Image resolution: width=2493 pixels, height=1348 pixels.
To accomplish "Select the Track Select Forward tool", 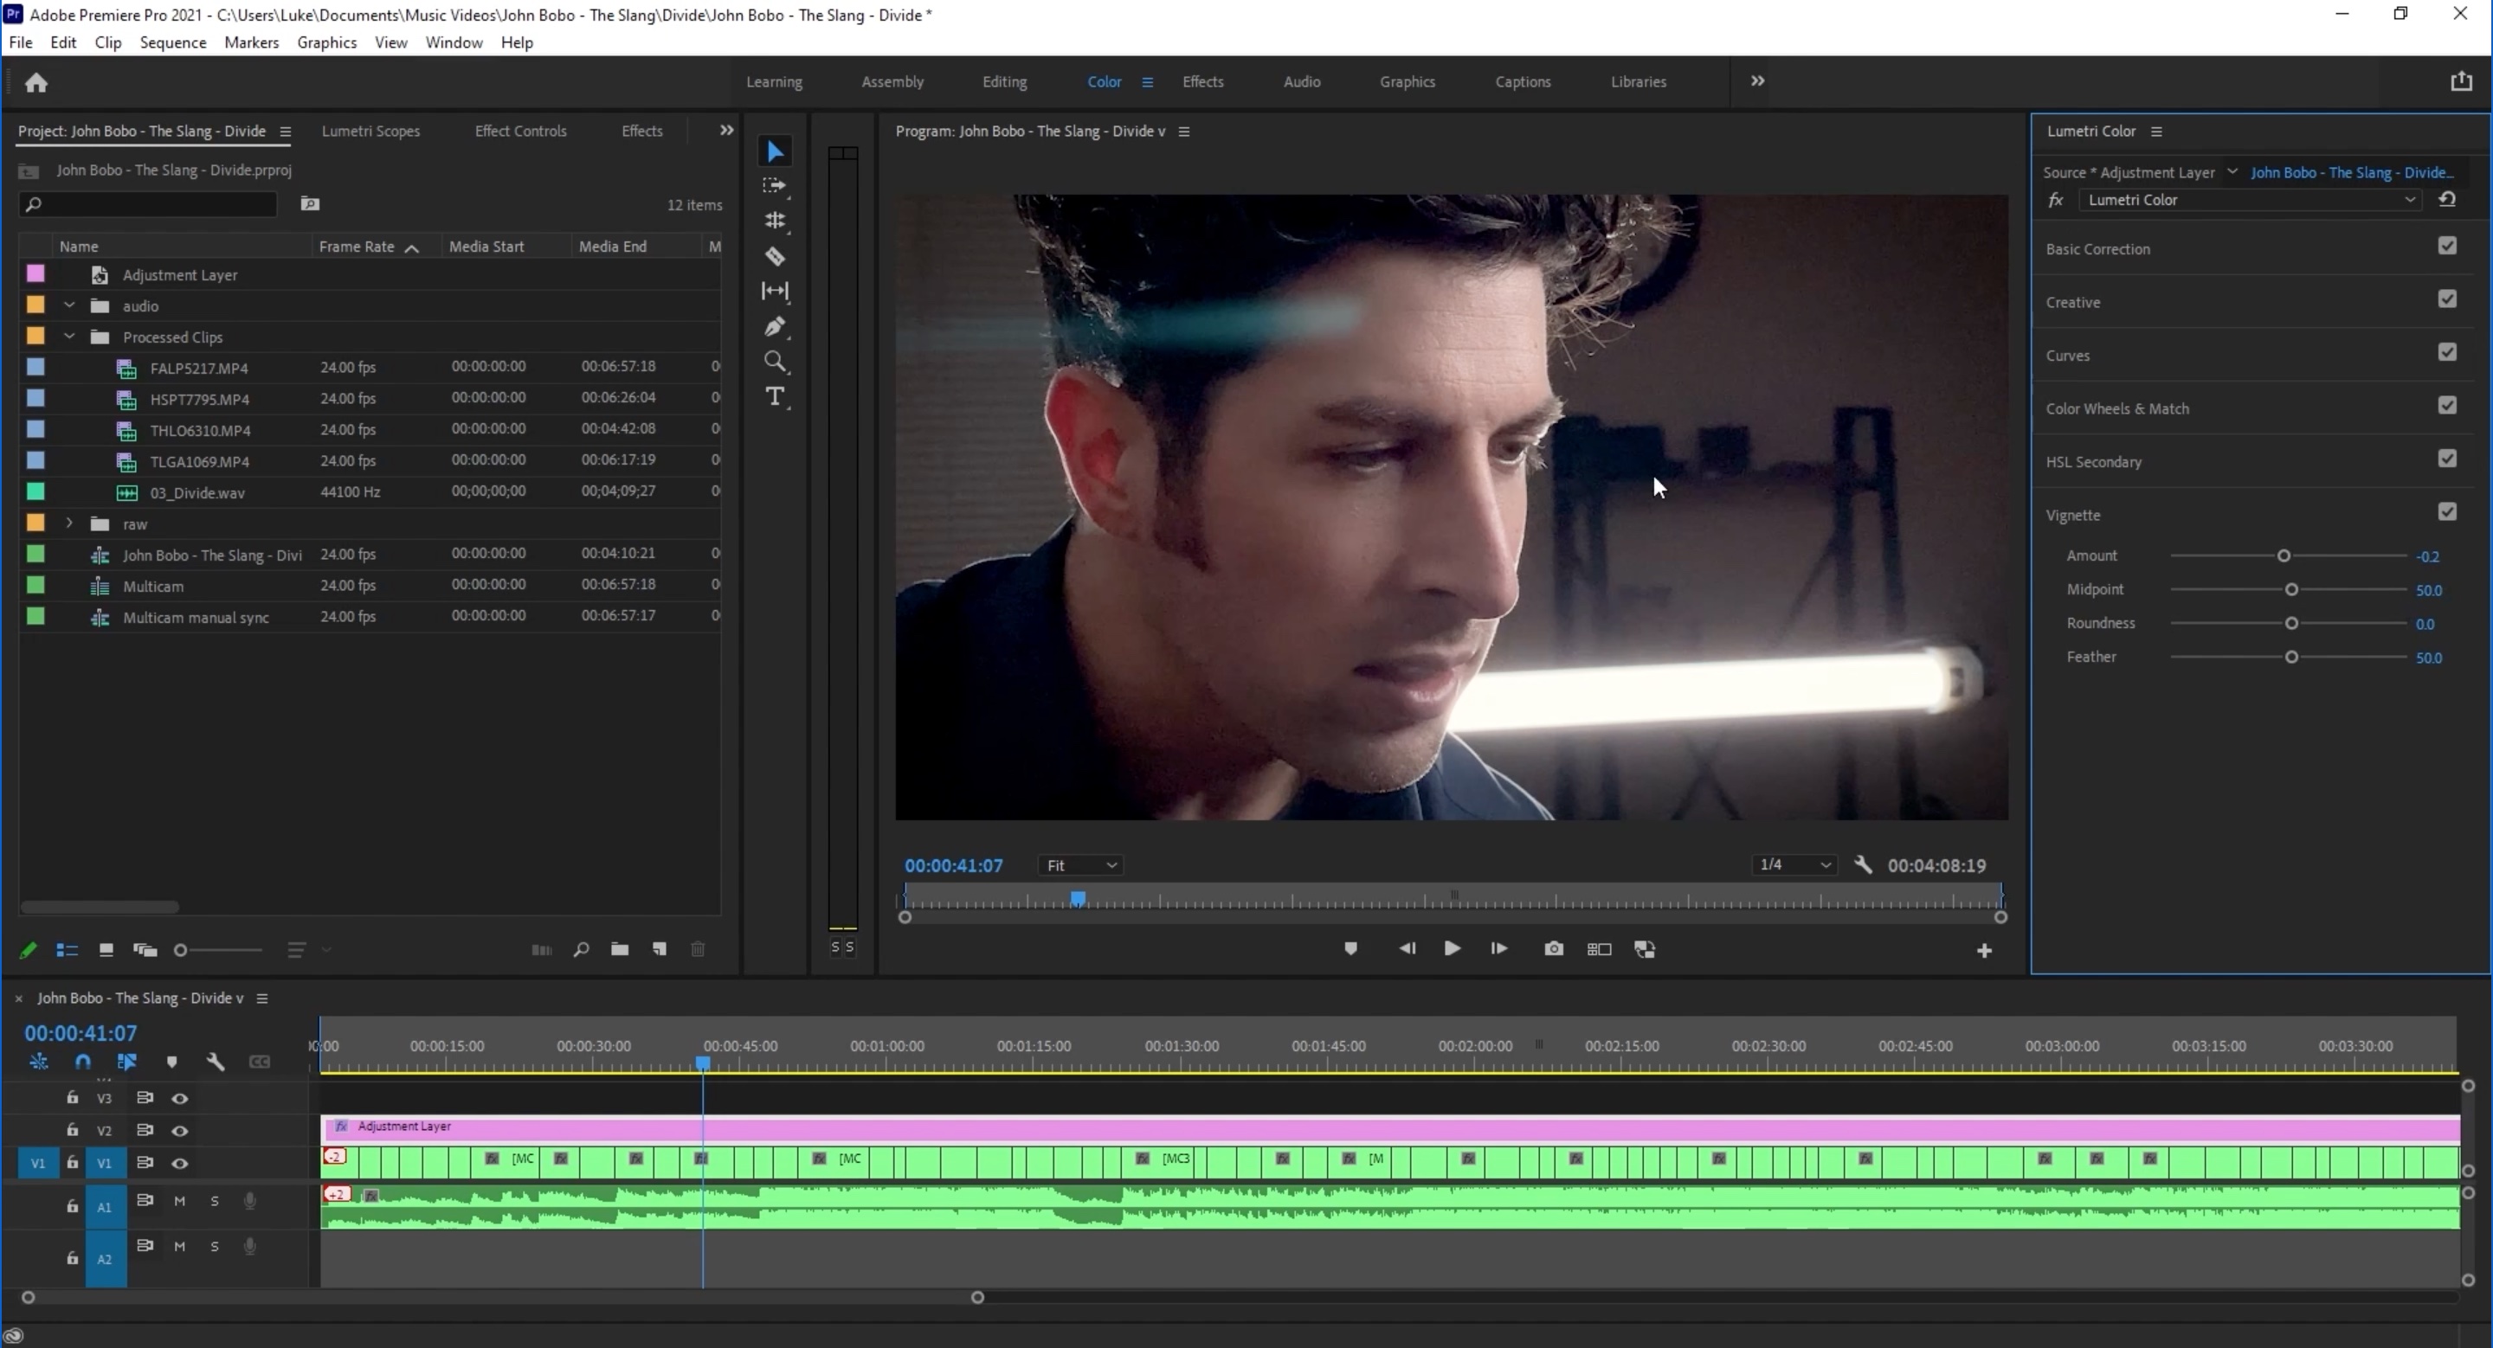I will click(x=776, y=186).
